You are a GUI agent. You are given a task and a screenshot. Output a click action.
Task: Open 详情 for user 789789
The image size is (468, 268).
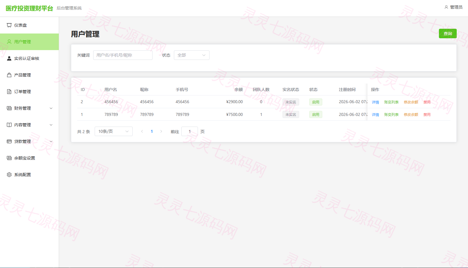(375, 114)
